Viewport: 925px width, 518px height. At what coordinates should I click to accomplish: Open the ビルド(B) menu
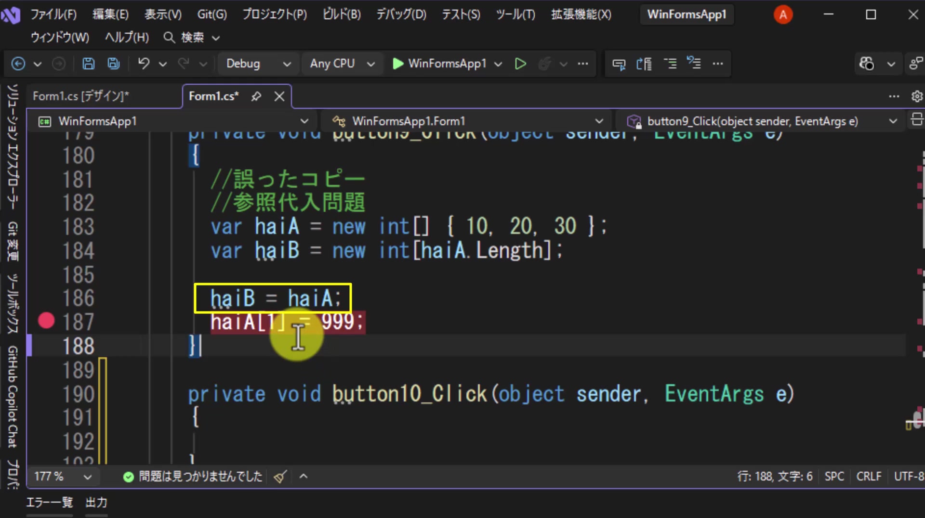click(342, 14)
